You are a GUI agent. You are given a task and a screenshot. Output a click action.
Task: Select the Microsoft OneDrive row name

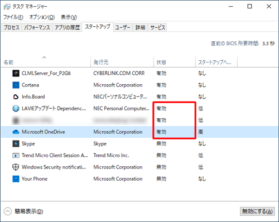tap(44, 132)
